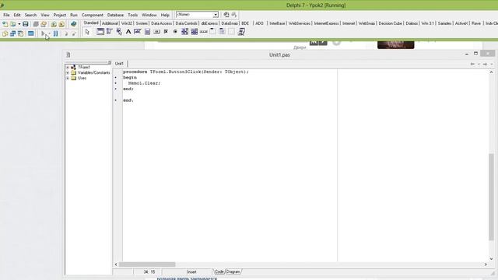Select the ComboBox palette component
The height and width of the screenshot is (280, 498).
pos(194,31)
